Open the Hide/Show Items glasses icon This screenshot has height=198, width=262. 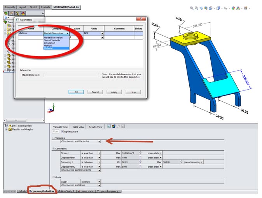[225, 8]
